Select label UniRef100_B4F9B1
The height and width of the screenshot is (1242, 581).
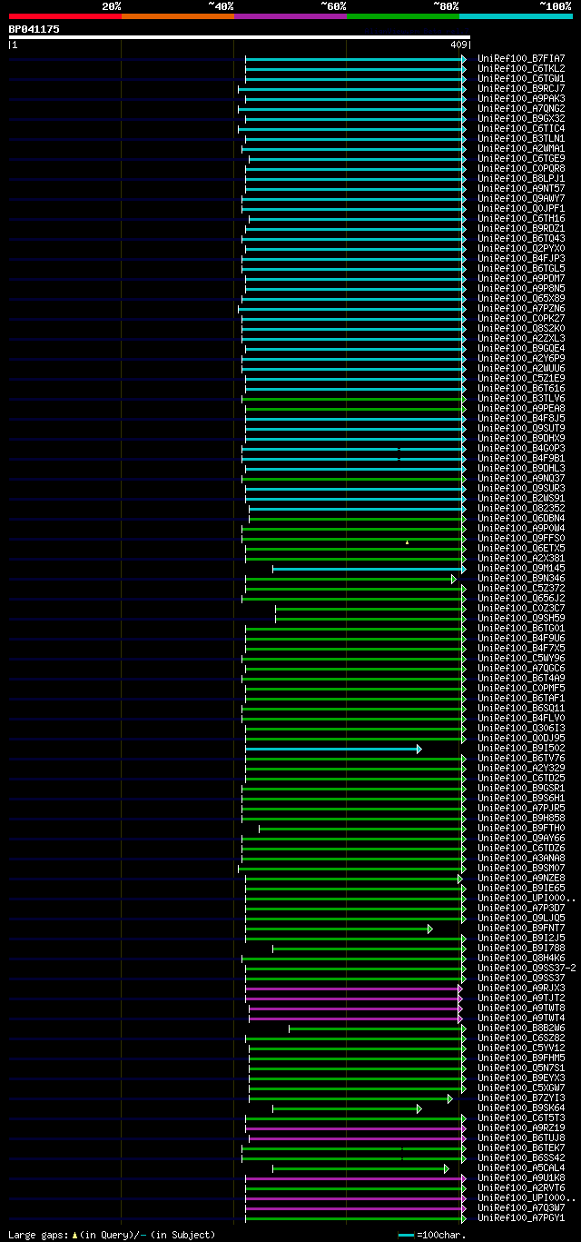521,458
